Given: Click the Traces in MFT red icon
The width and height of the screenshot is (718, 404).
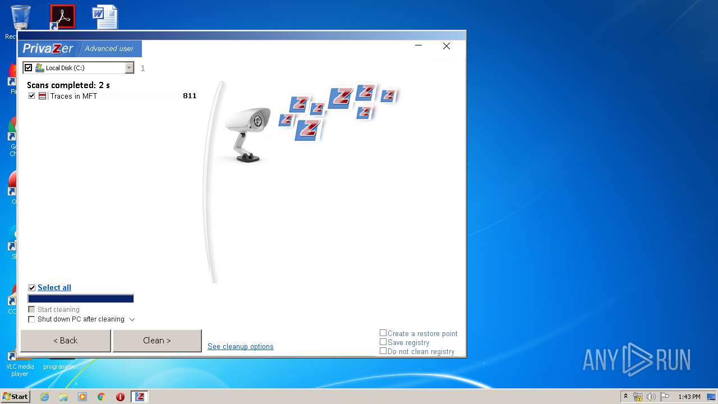Looking at the screenshot, I should tap(42, 96).
